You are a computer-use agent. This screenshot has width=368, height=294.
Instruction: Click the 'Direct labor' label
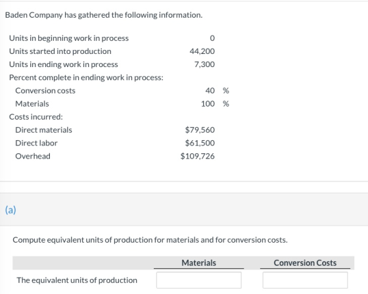point(36,143)
